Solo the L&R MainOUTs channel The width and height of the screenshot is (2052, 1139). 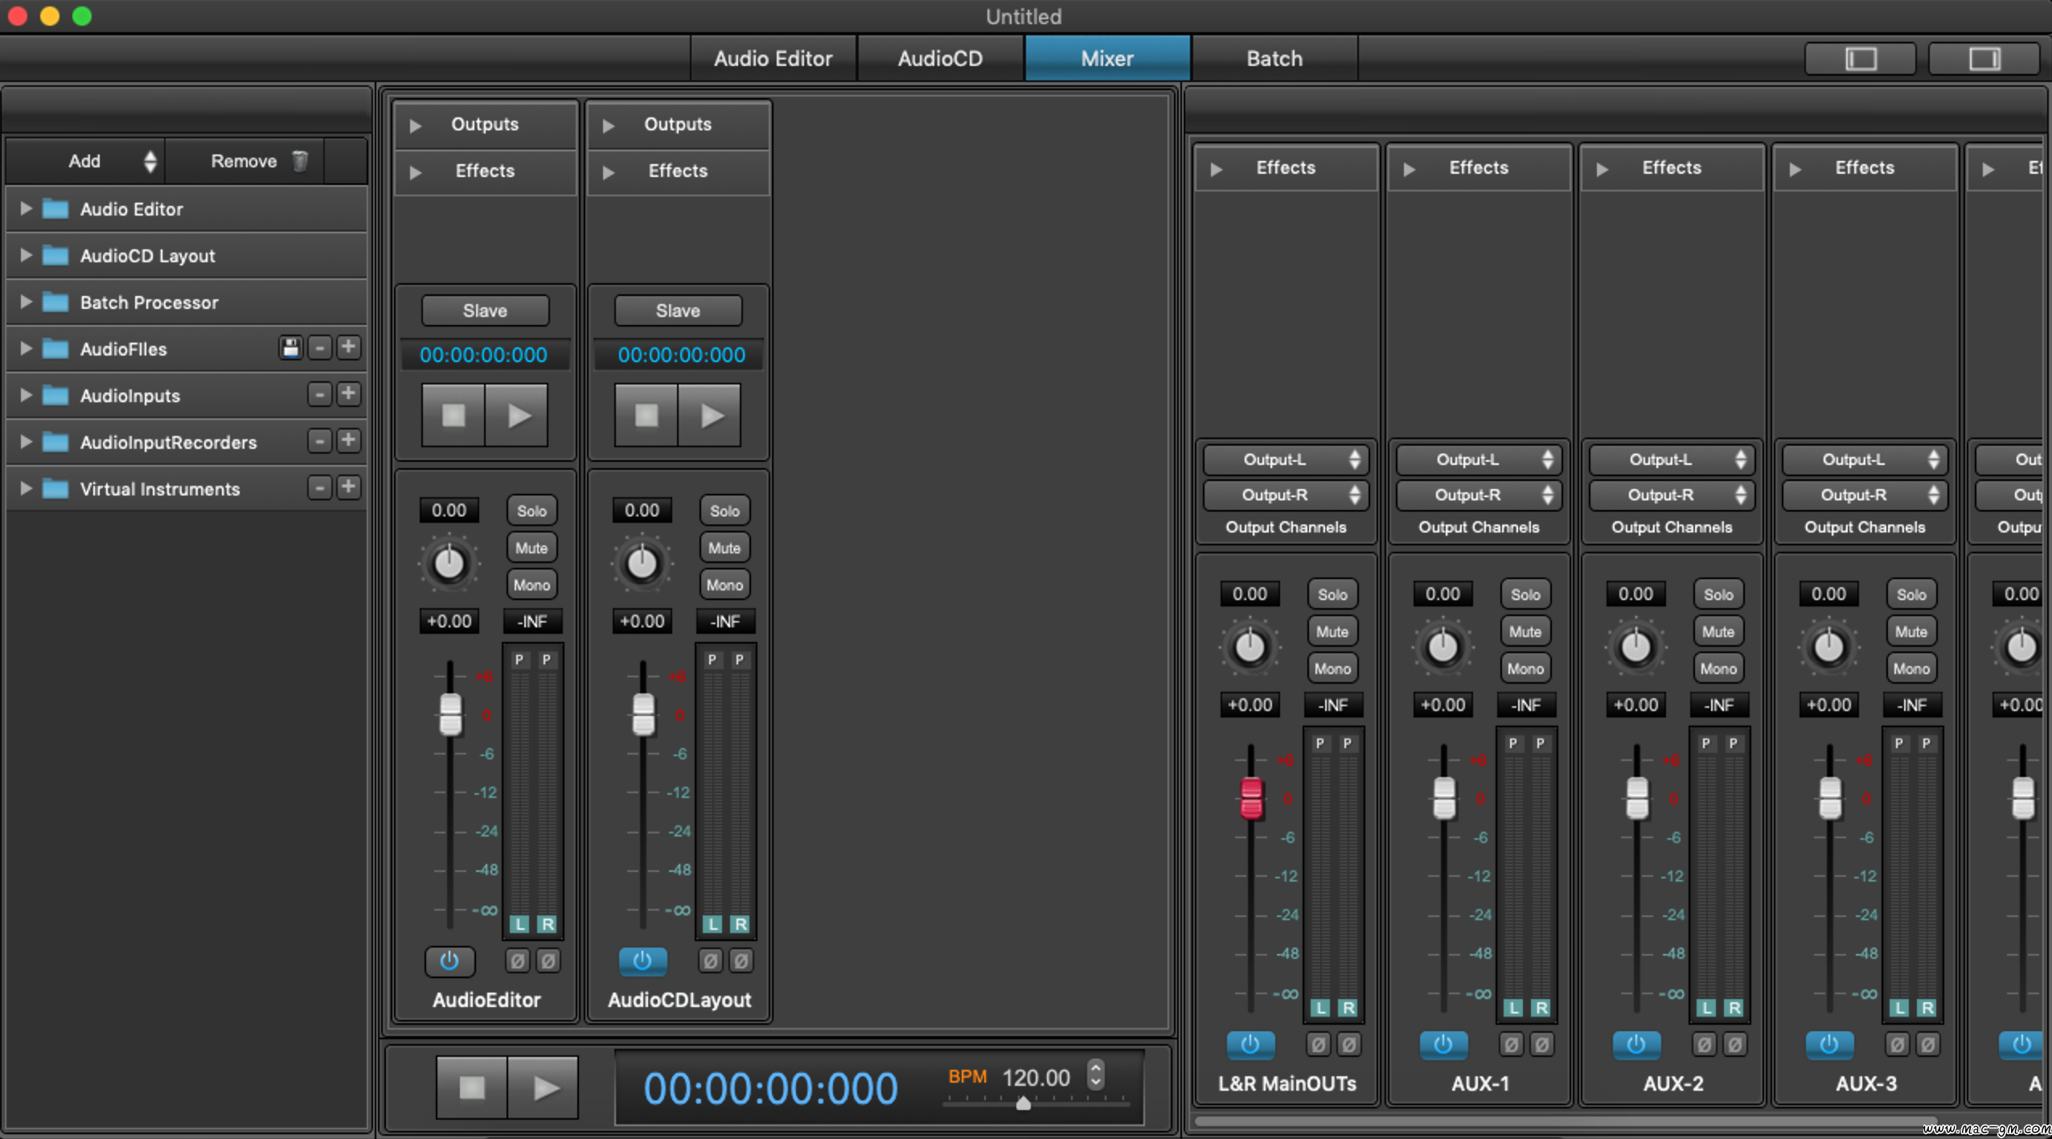point(1332,594)
